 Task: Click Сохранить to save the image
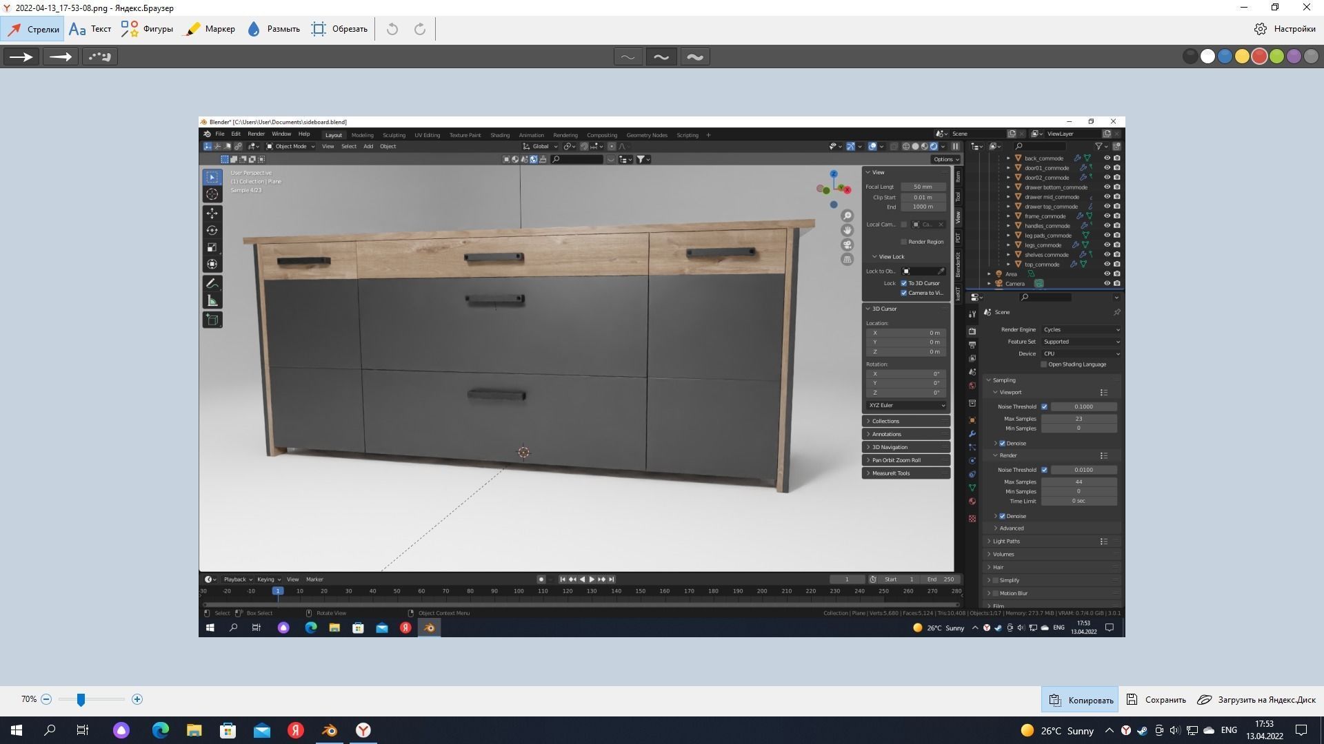(x=1156, y=700)
